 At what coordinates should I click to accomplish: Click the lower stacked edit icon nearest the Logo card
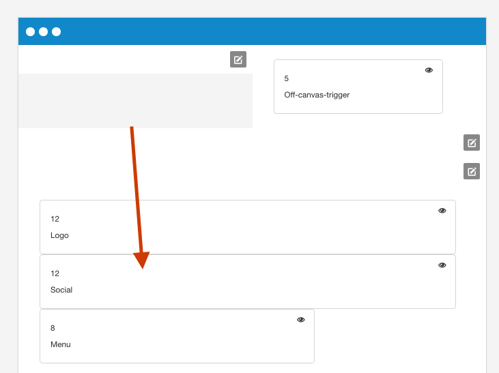pyautogui.click(x=471, y=171)
